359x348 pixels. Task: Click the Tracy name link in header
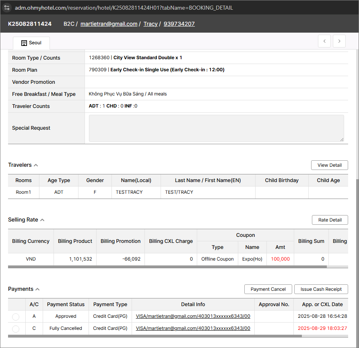(x=151, y=24)
